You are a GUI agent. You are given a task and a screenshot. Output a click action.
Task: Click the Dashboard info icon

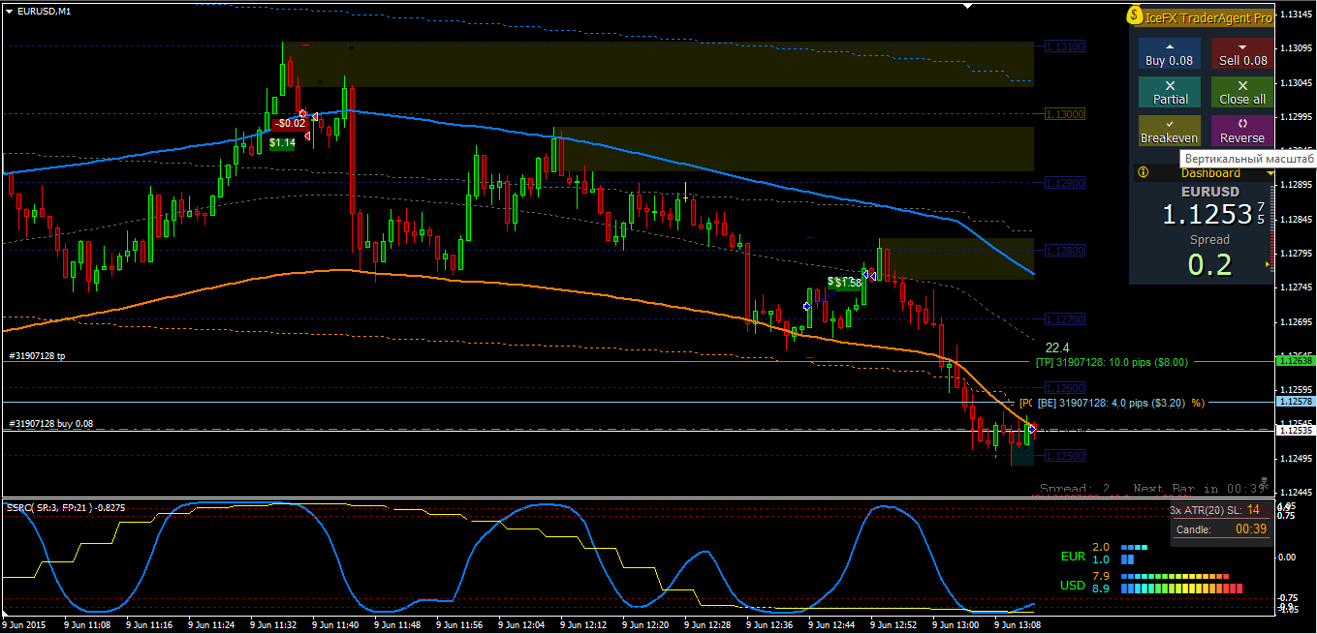1143,172
